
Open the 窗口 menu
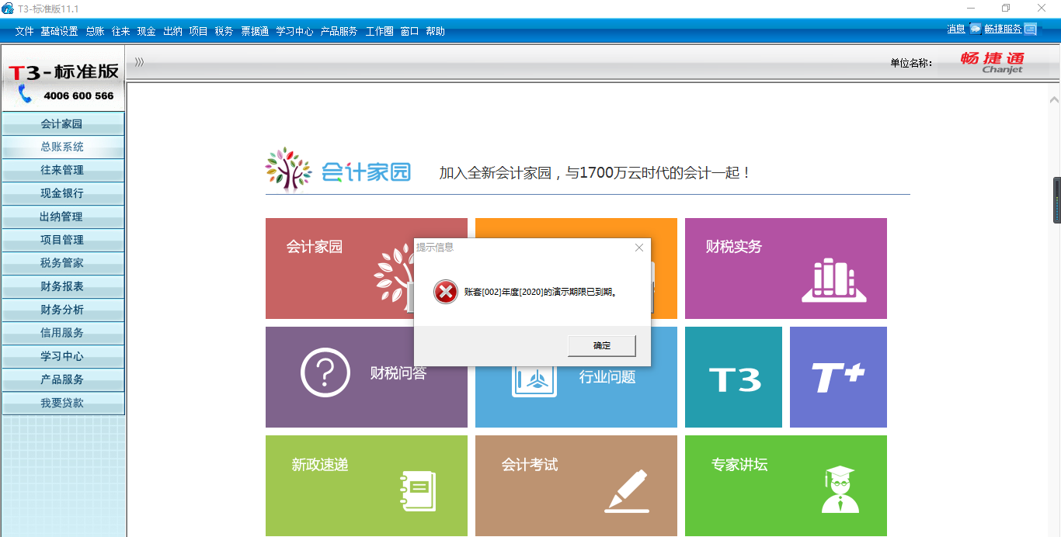click(409, 31)
